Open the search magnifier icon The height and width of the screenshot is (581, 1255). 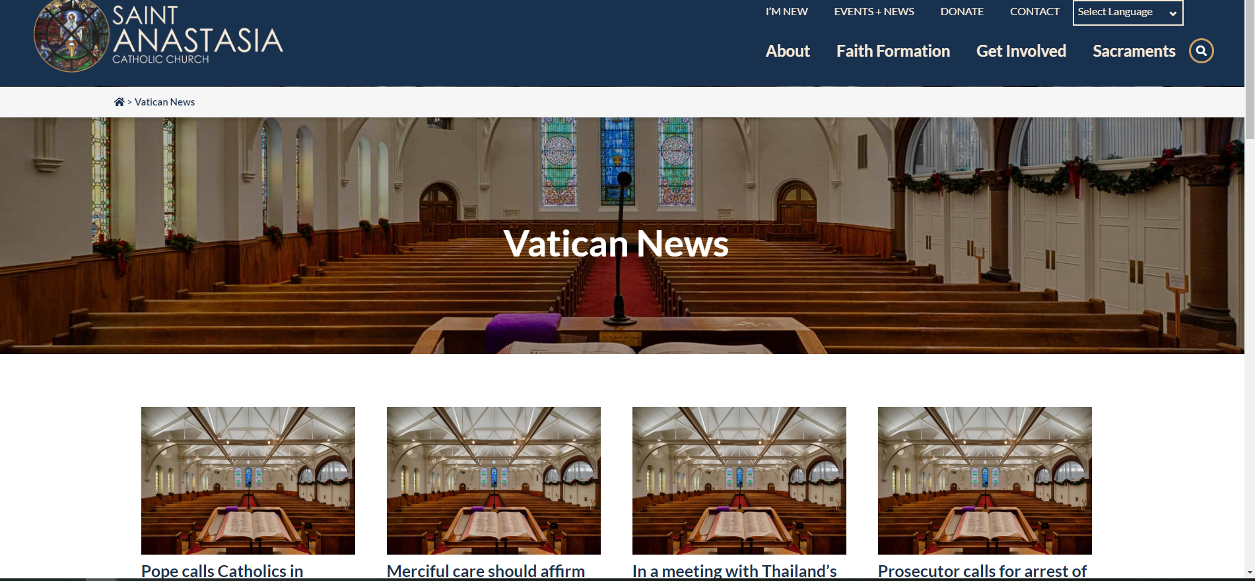coord(1201,51)
